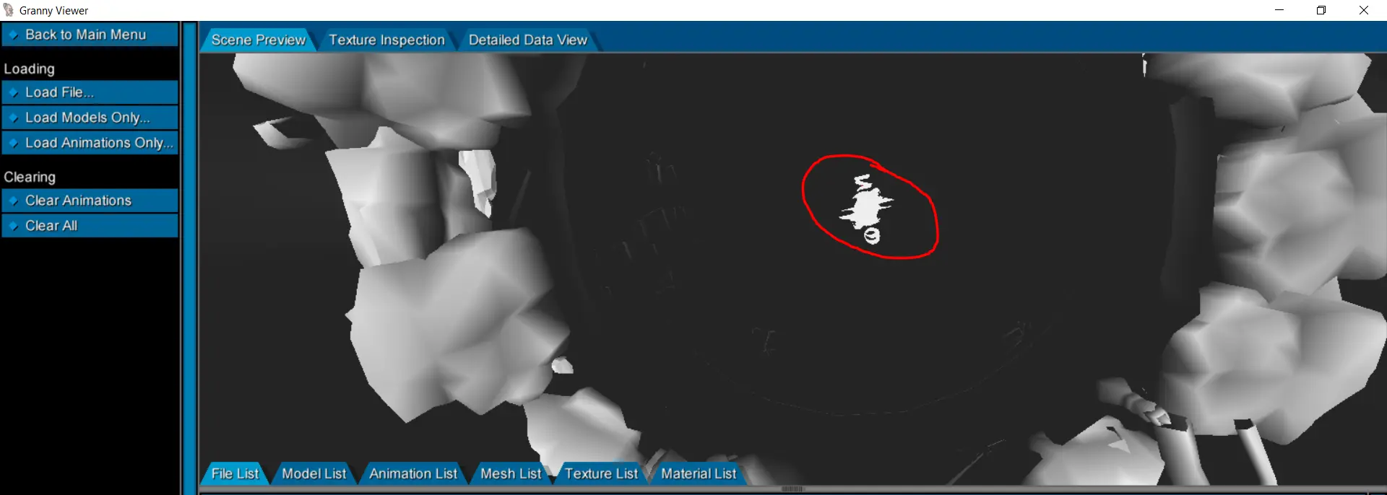Open the Model List tab
Image resolution: width=1387 pixels, height=495 pixels.
[x=314, y=474]
